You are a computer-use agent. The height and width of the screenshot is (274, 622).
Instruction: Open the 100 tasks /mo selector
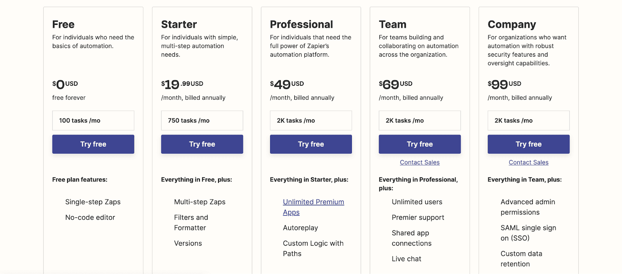[x=93, y=120]
